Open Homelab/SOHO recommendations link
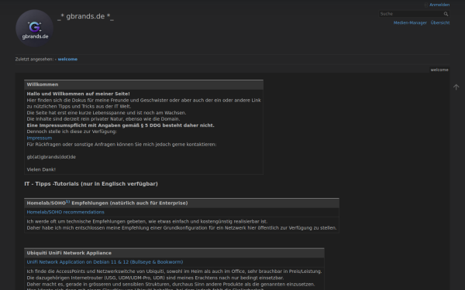The image size is (465, 290). point(66,212)
